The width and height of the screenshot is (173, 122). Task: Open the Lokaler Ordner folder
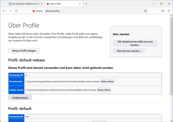pos(104,90)
